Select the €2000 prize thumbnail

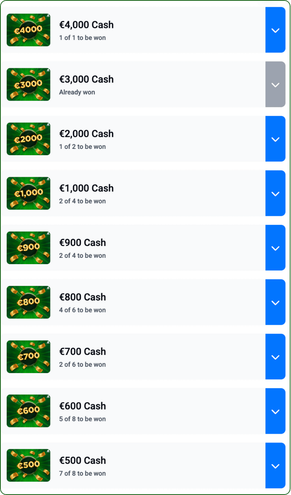(29, 139)
